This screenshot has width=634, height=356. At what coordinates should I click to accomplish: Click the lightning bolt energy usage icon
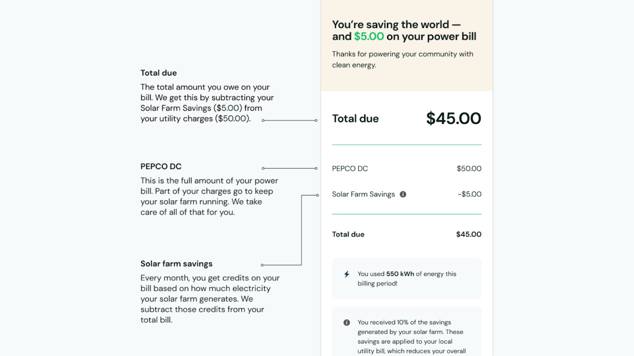click(346, 274)
